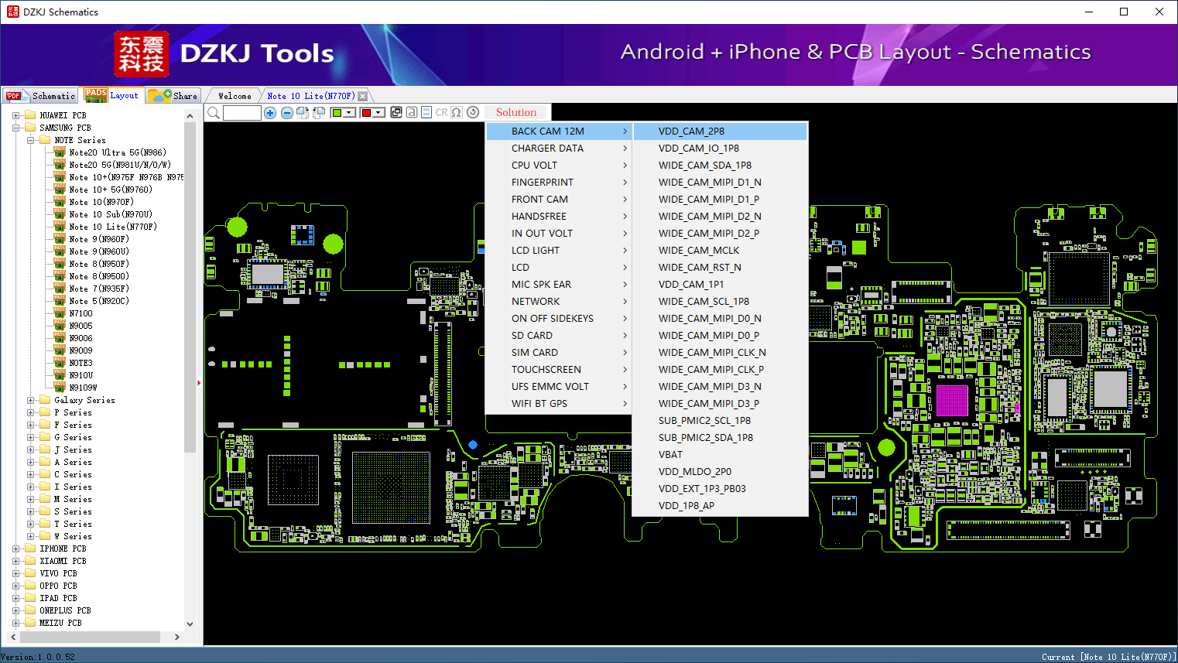Switch to the Welcome tab
The image size is (1178, 663).
click(235, 96)
